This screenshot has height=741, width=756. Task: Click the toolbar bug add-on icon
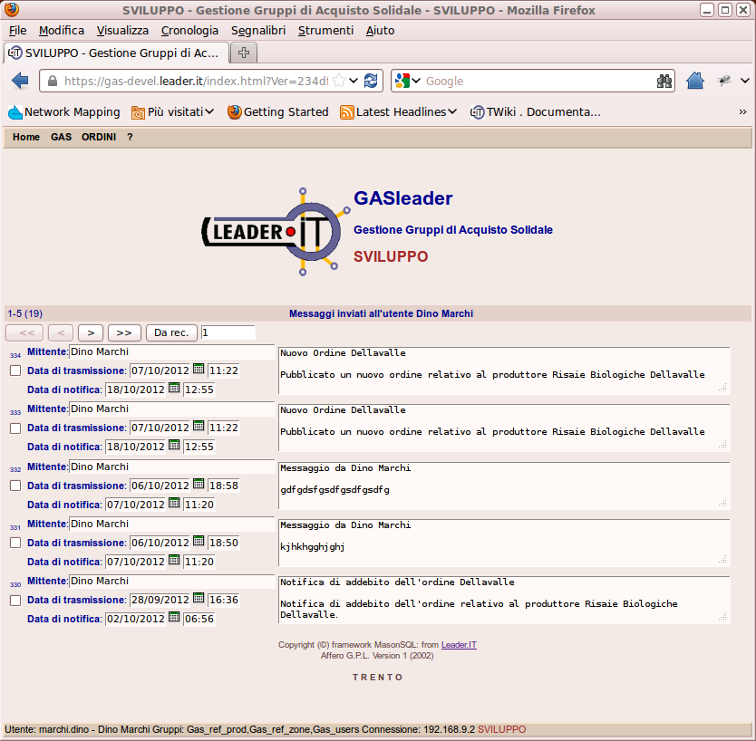click(x=724, y=81)
